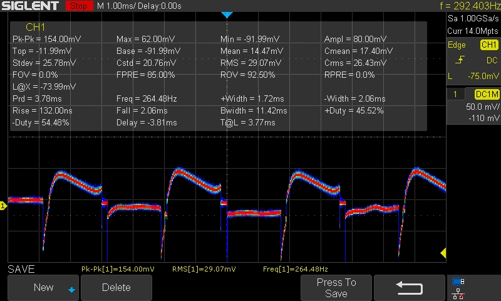The height and width of the screenshot is (301, 501).
Task: Click the Bwidth = 11.42ms measurement
Action: pyautogui.click(x=254, y=110)
